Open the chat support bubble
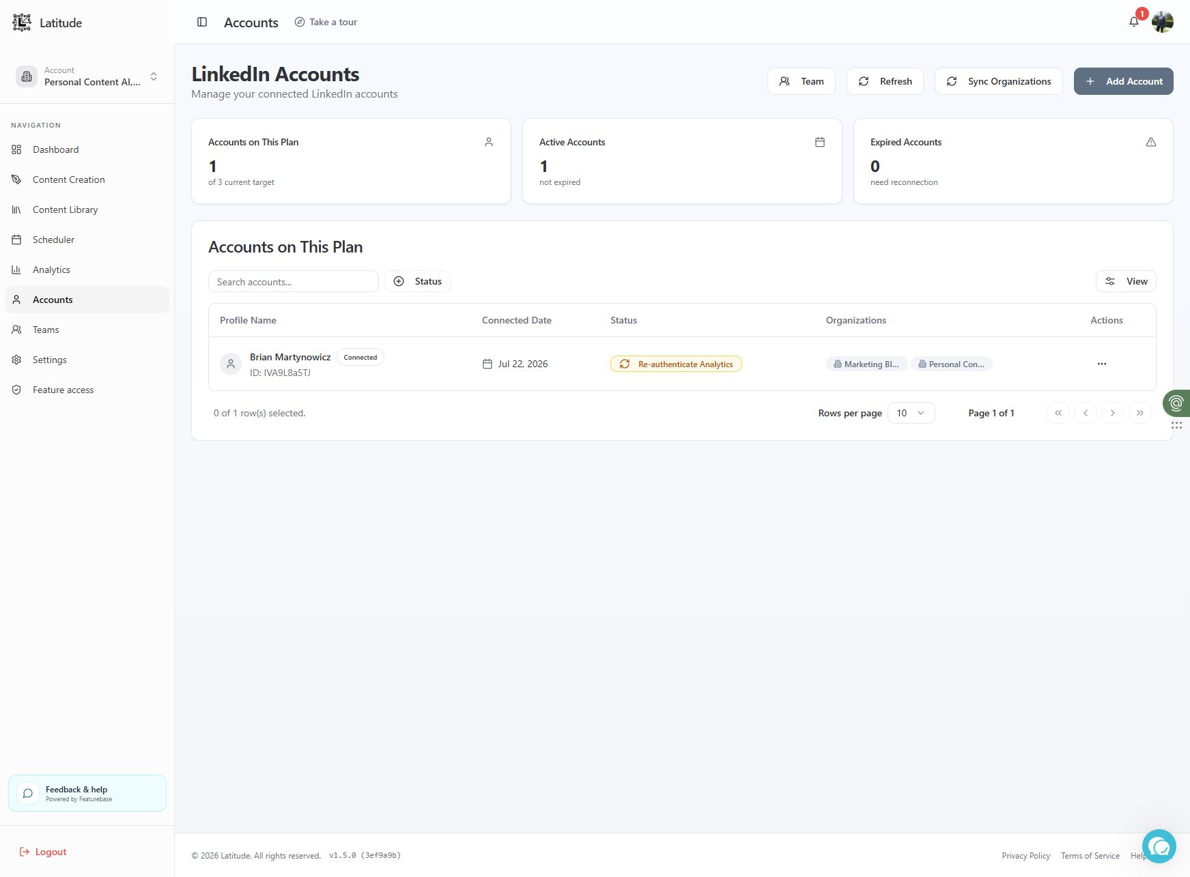Image resolution: width=1190 pixels, height=877 pixels. click(x=1159, y=846)
